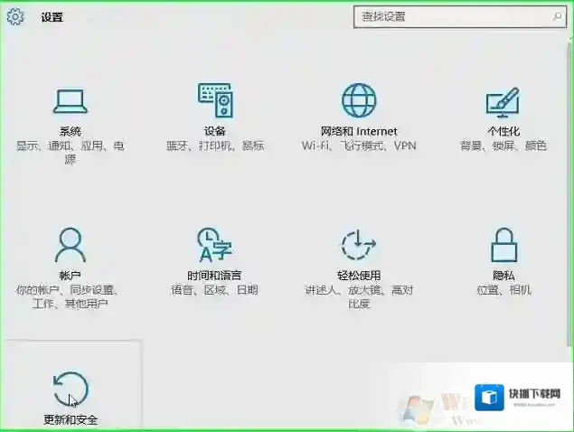Screen dimensions: 574x432
Task: Open the 网络和 Internet label
Action: [x=359, y=131]
